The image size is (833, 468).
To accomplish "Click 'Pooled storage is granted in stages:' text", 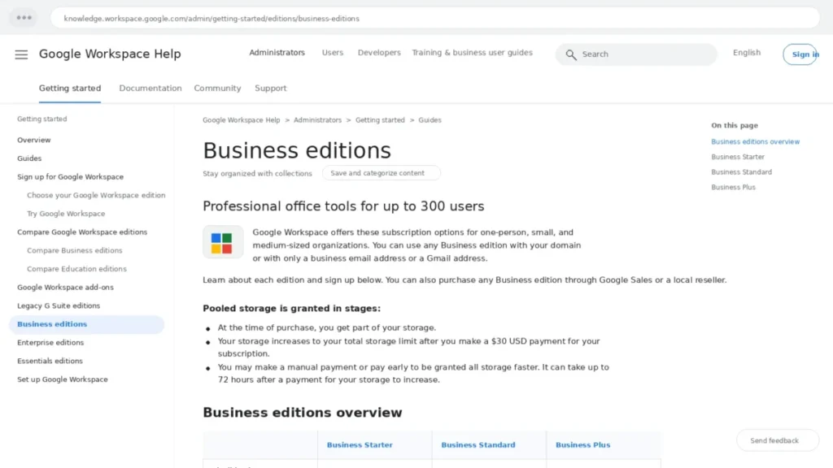I will [x=292, y=308].
